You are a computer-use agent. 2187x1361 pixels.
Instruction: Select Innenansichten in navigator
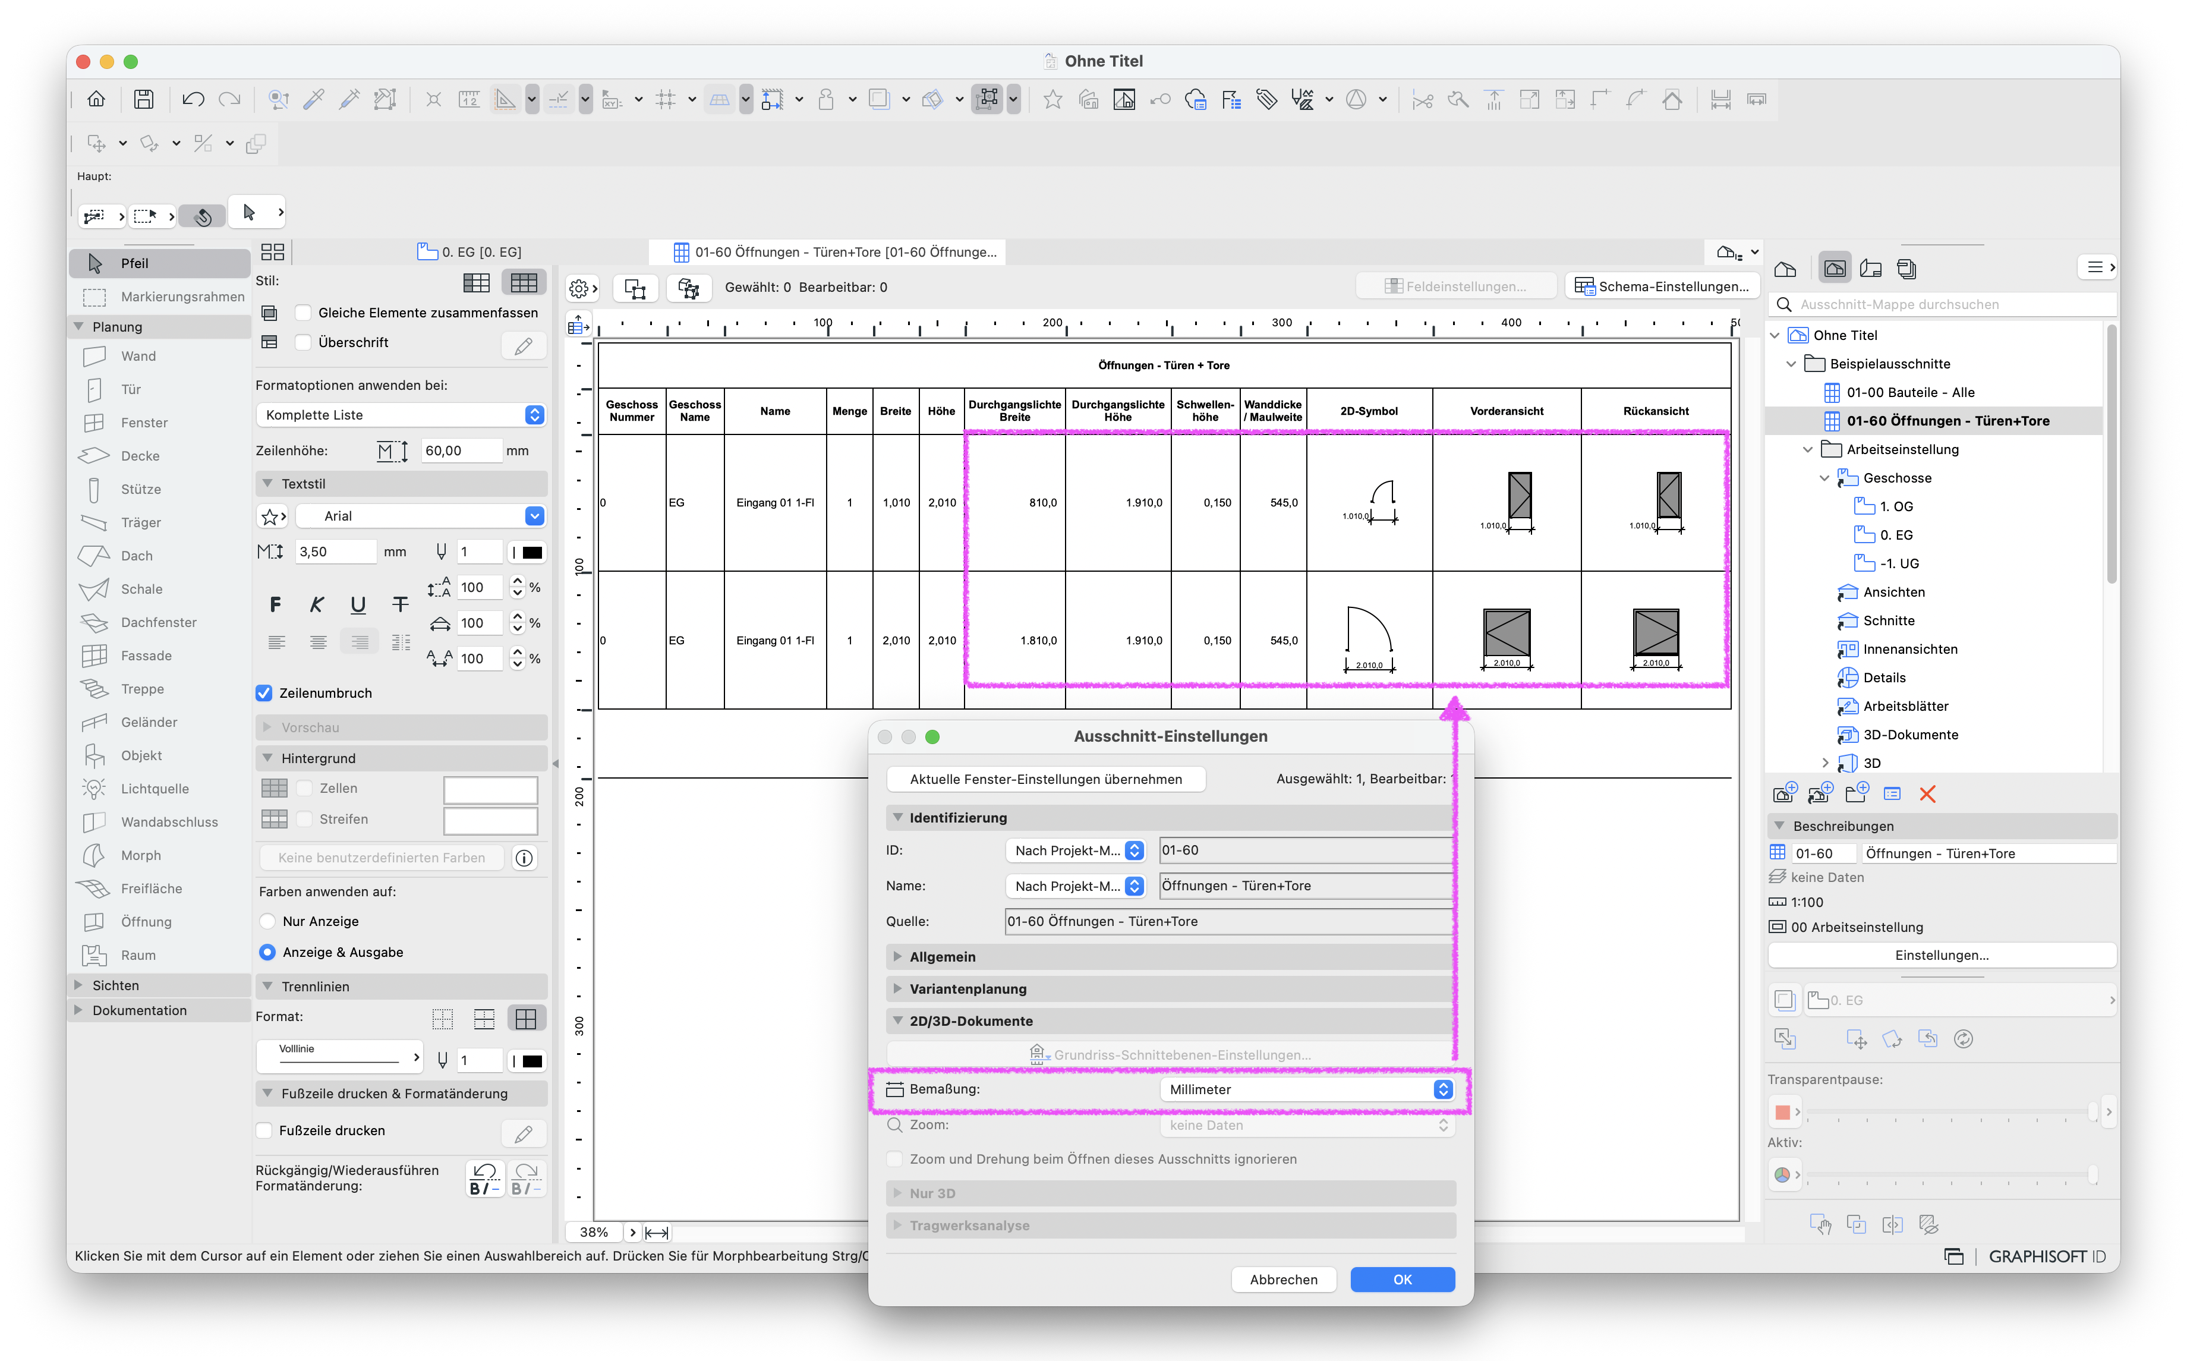(1909, 649)
